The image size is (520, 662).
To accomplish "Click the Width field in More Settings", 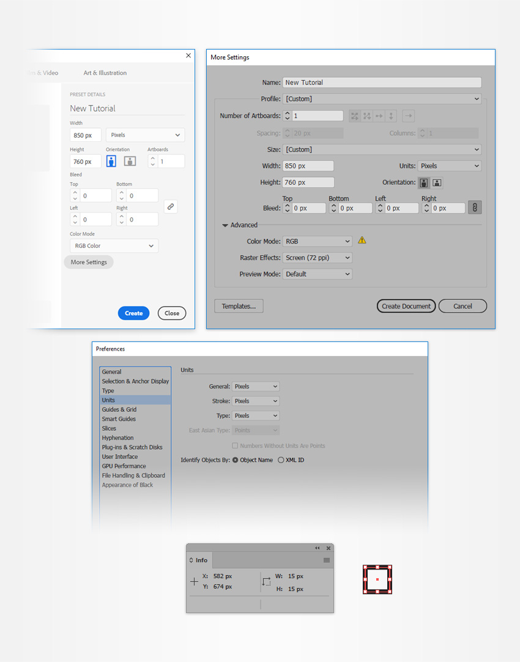I will (308, 166).
